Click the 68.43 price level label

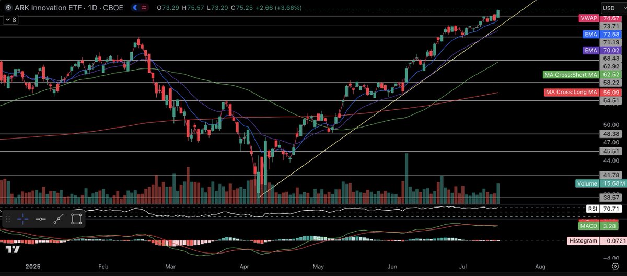[611, 59]
